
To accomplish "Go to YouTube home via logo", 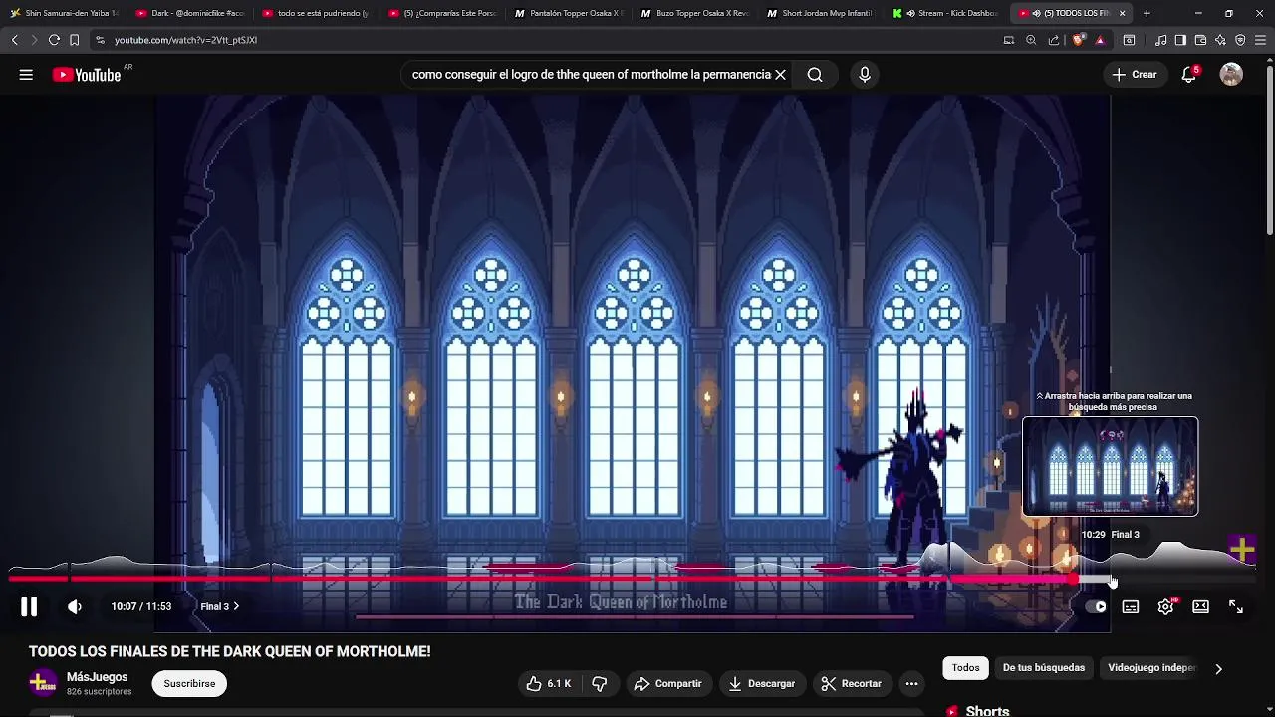I will click(x=86, y=75).
